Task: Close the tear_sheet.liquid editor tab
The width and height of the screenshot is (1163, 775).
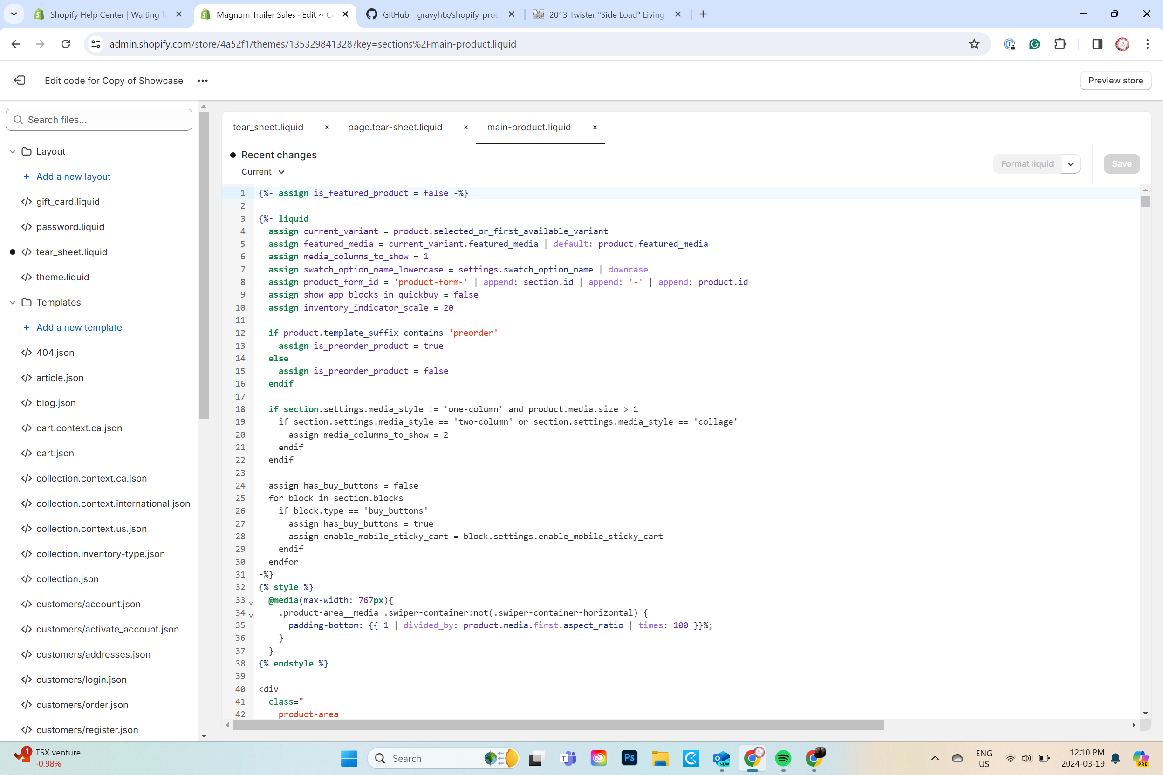Action: pos(327,127)
